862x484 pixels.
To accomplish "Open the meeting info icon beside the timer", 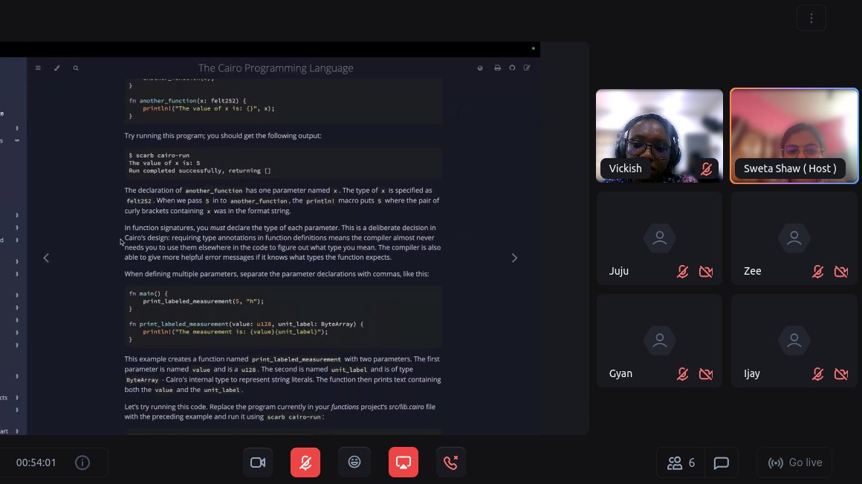I will (82, 462).
